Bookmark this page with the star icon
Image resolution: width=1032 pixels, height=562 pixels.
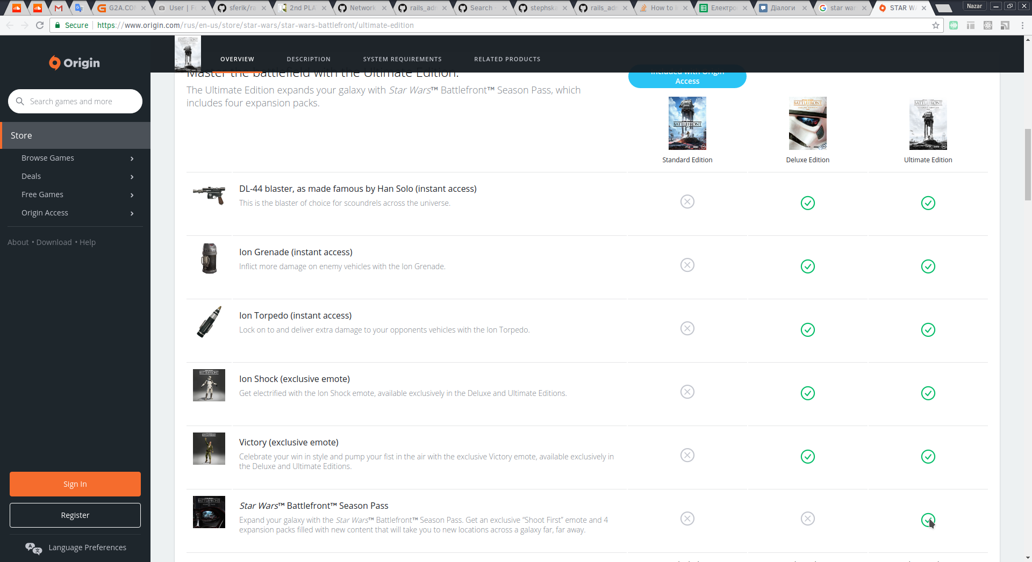(x=936, y=25)
